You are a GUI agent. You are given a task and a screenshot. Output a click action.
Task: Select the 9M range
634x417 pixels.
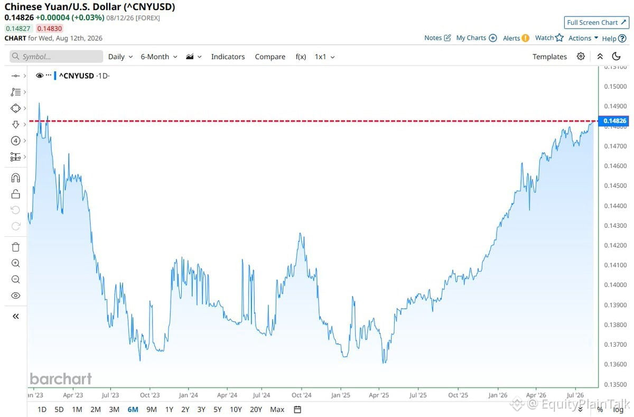[152, 409]
